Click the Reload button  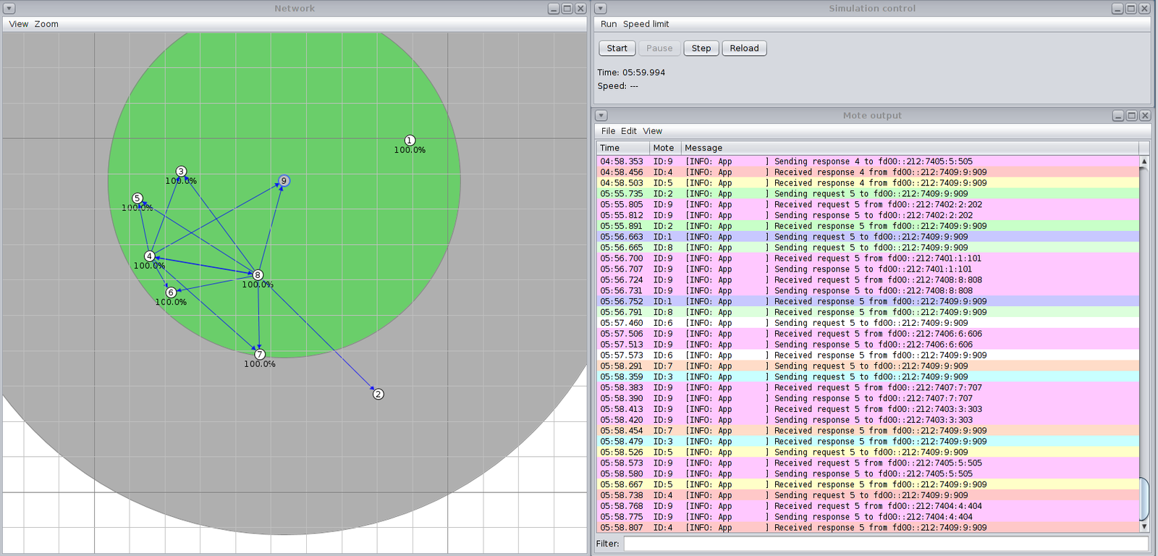pyautogui.click(x=744, y=49)
